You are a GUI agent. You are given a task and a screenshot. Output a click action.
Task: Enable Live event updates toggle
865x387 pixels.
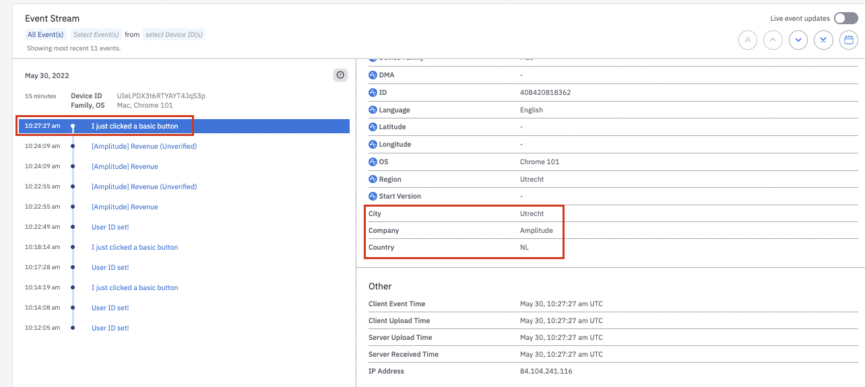(845, 18)
